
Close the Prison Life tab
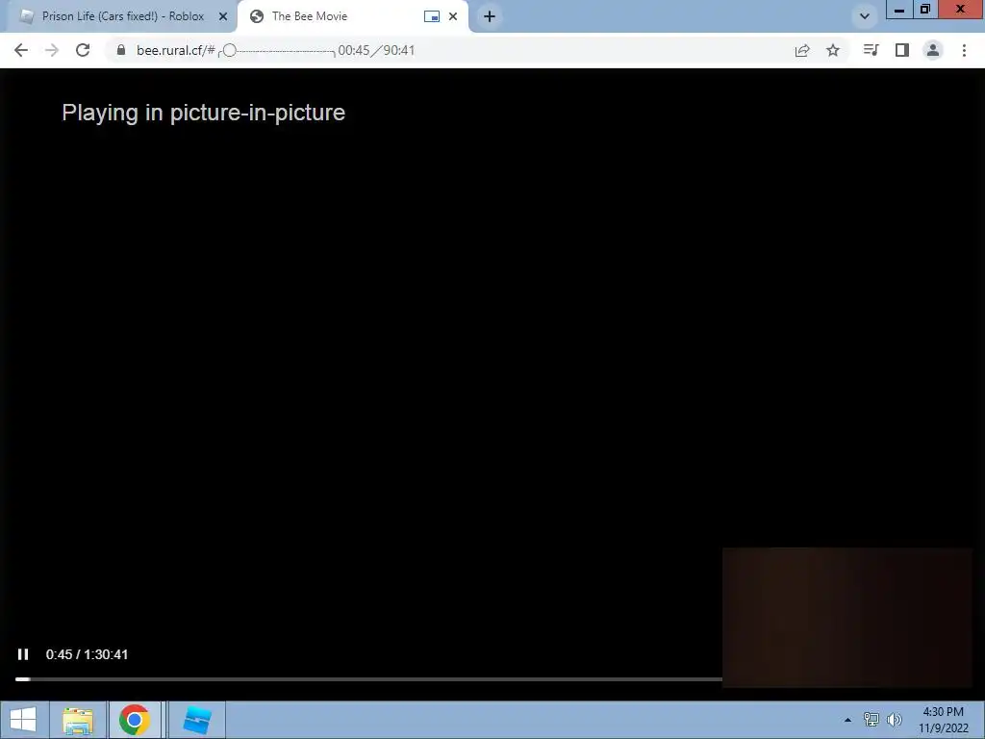(x=223, y=16)
